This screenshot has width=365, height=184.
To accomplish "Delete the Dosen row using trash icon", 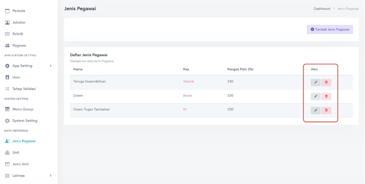I will pyautogui.click(x=326, y=96).
